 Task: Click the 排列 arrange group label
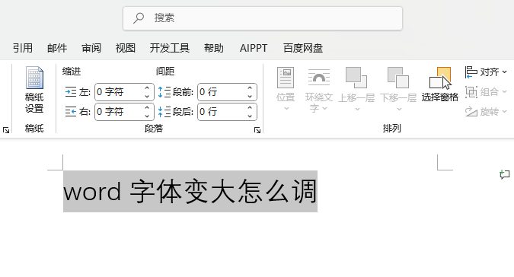[x=391, y=128]
